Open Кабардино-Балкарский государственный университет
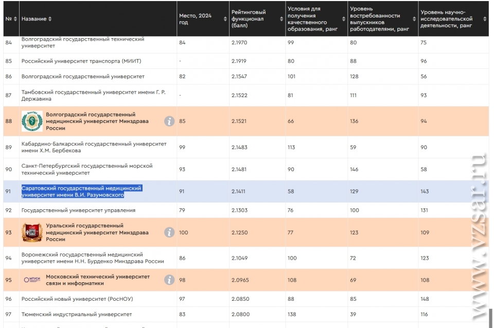Screen dimensions: 494x328 click(94, 148)
